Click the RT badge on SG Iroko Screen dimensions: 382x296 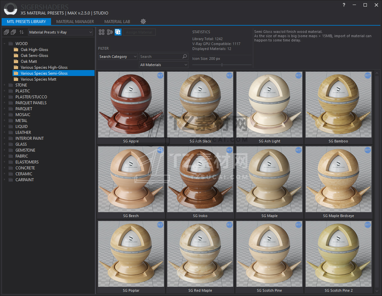coord(229,150)
